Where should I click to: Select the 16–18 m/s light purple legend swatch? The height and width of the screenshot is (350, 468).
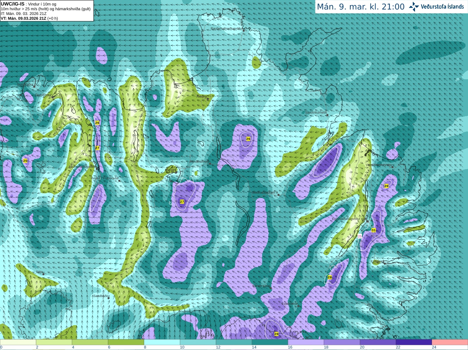point(306,342)
